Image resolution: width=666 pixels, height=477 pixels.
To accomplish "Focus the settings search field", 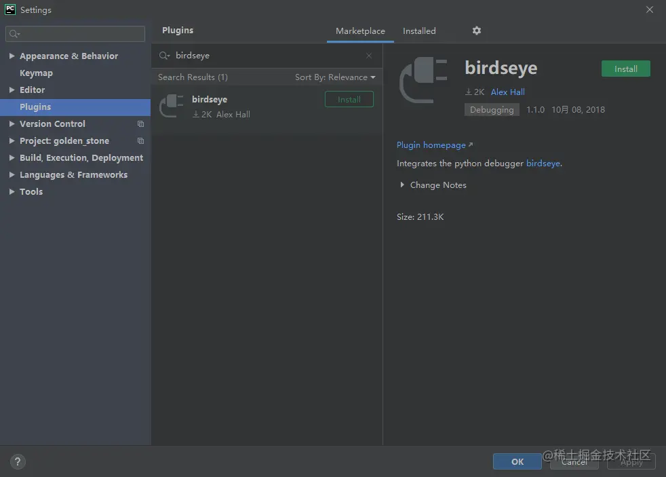I will tap(75, 34).
